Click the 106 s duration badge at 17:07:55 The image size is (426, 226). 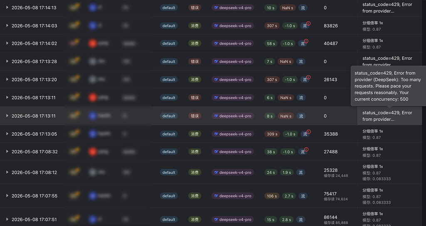(272, 196)
